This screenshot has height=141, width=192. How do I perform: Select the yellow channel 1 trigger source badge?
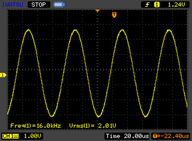157,5
